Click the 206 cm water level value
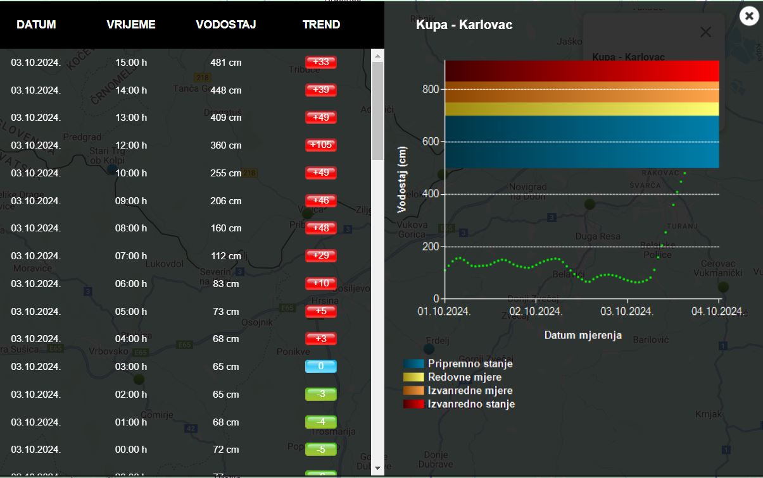The height and width of the screenshot is (478, 763). (x=226, y=201)
